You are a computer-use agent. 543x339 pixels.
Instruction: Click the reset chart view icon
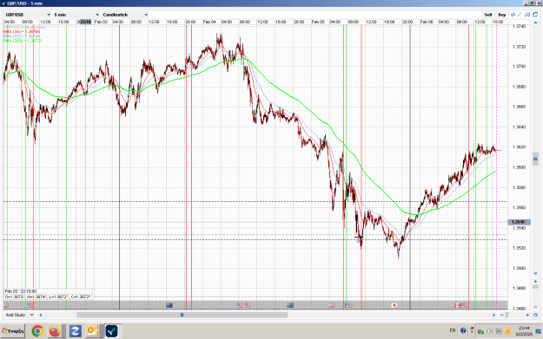click(x=535, y=315)
